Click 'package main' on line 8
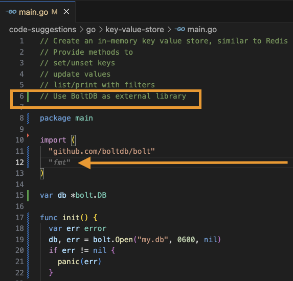293x281 pixels. coord(66,118)
